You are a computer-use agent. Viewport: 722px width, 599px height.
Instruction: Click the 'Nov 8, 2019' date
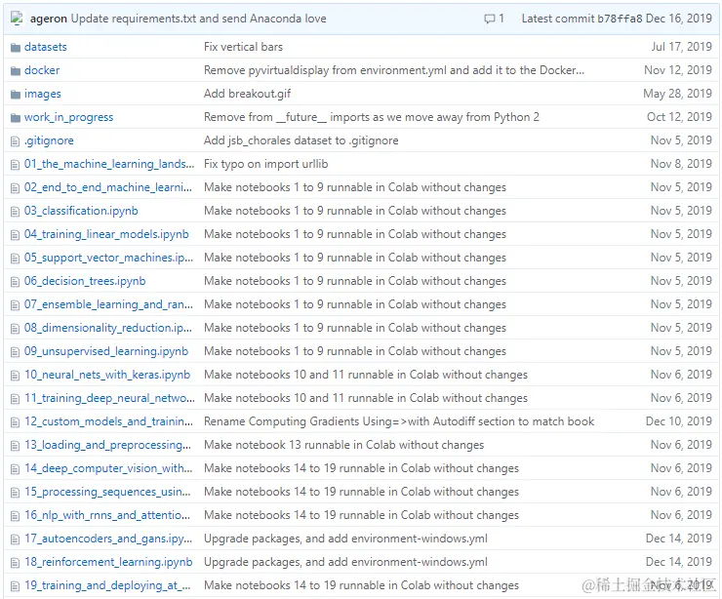click(x=681, y=164)
